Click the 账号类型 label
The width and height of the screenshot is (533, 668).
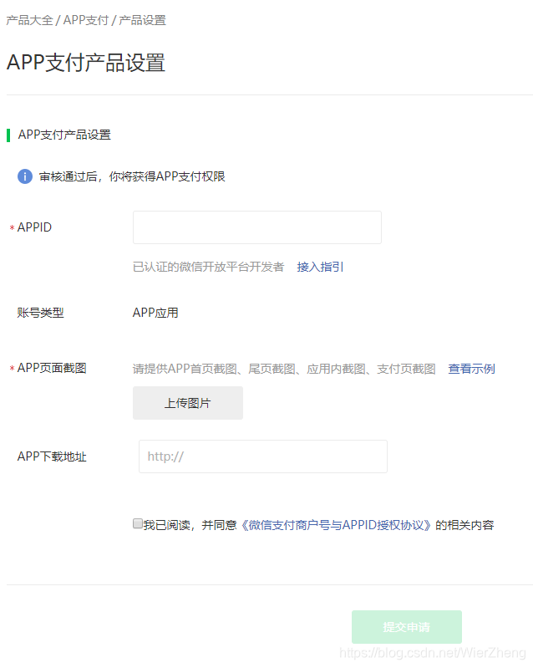pyautogui.click(x=40, y=313)
